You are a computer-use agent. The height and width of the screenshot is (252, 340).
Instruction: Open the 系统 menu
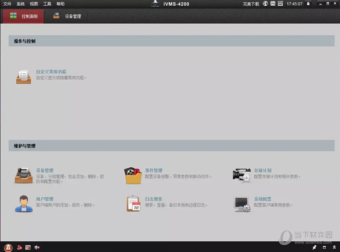[20, 4]
